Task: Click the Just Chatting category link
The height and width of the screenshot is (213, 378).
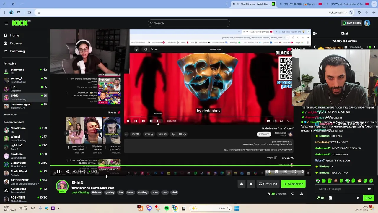Action: [80, 193]
